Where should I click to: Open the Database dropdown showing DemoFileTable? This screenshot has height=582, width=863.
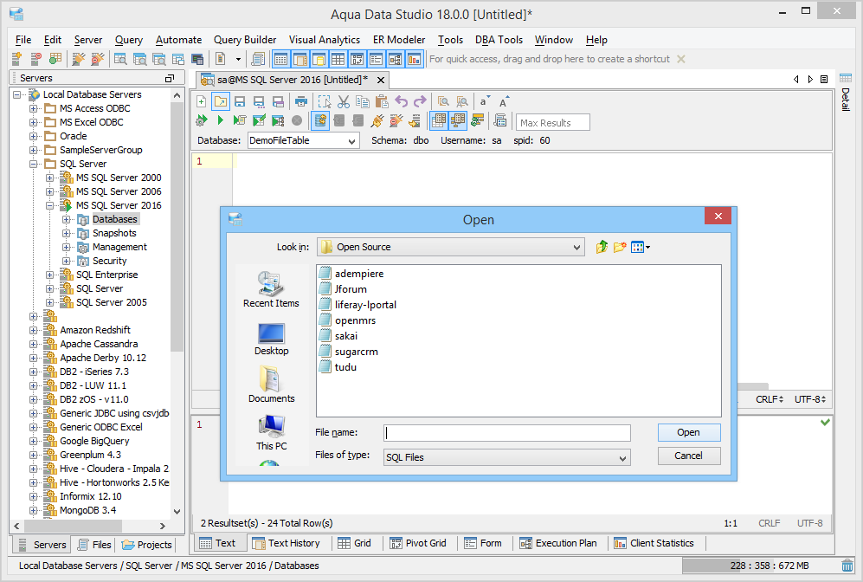click(303, 140)
